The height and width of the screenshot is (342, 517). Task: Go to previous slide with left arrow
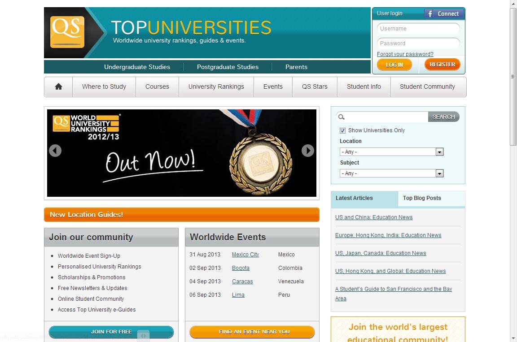click(55, 151)
